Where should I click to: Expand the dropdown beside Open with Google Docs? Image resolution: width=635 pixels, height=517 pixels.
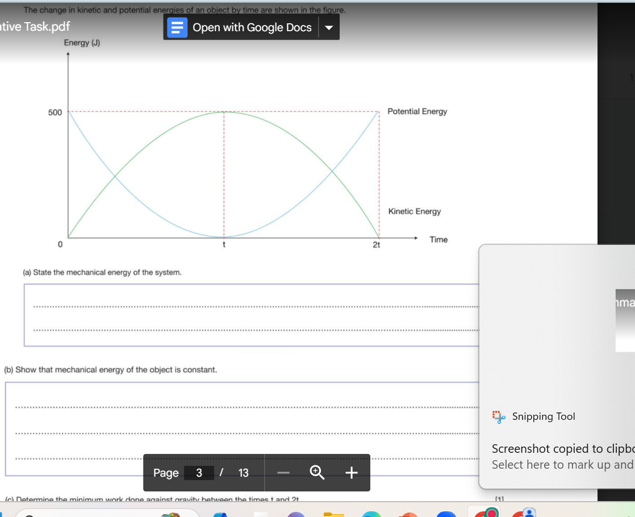(328, 27)
